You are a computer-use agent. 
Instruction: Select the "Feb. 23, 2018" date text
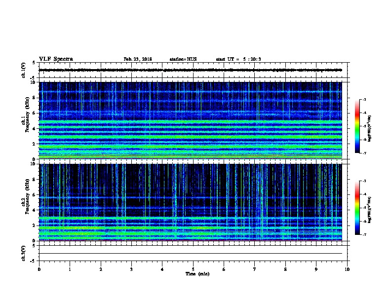coord(138,59)
